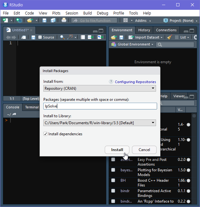Click the Re-run previous code icon
Viewport: 200px width, 207px height.
100,37
